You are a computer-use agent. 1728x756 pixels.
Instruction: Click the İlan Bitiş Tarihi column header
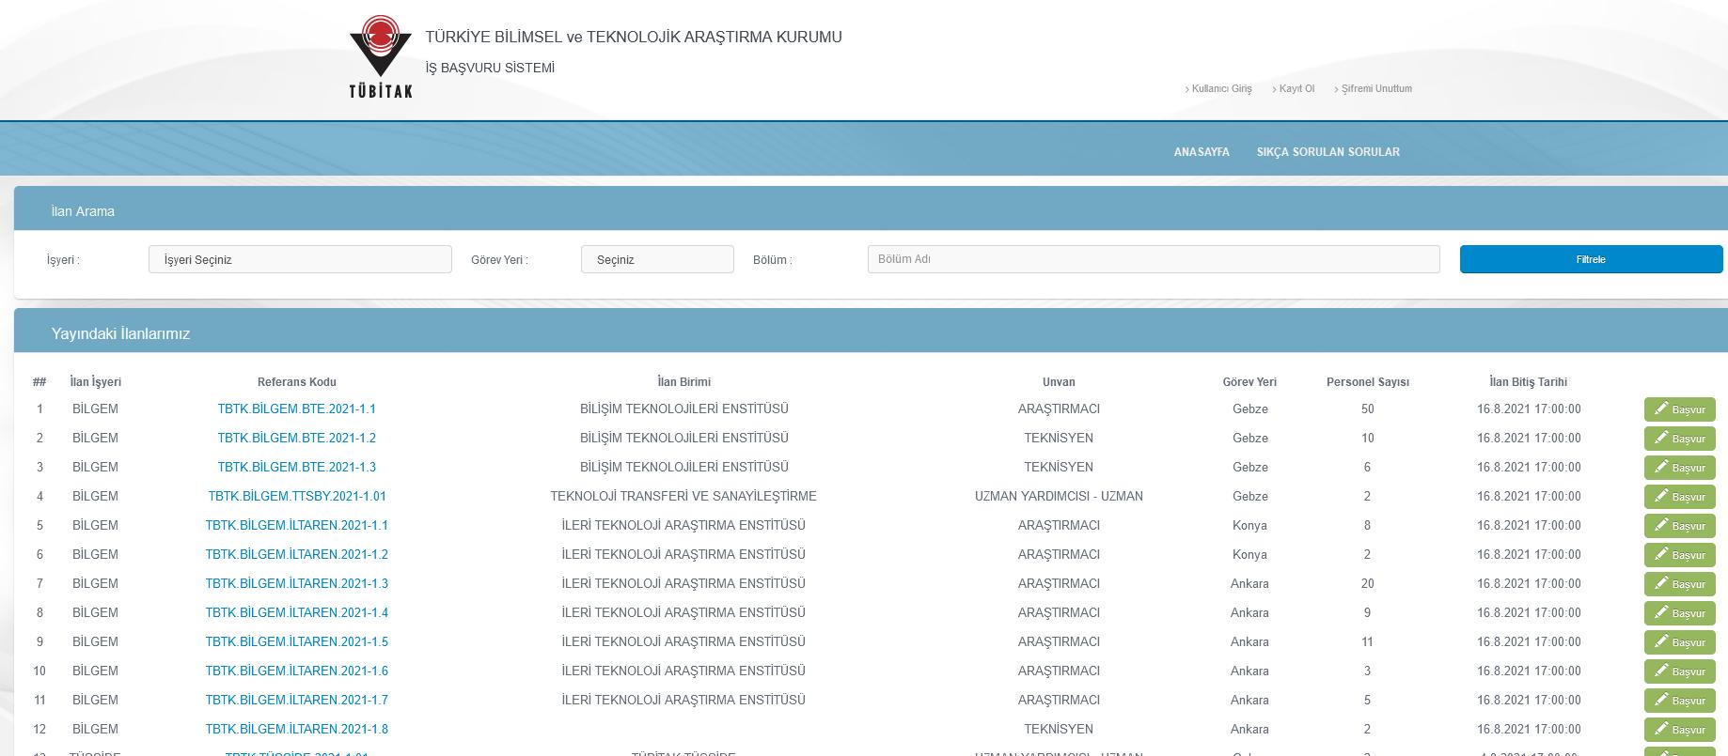(1528, 382)
